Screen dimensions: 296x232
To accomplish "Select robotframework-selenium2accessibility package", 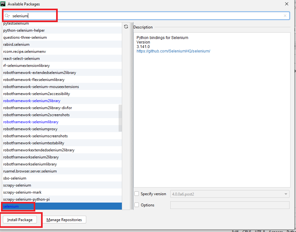I will tap(62, 93).
